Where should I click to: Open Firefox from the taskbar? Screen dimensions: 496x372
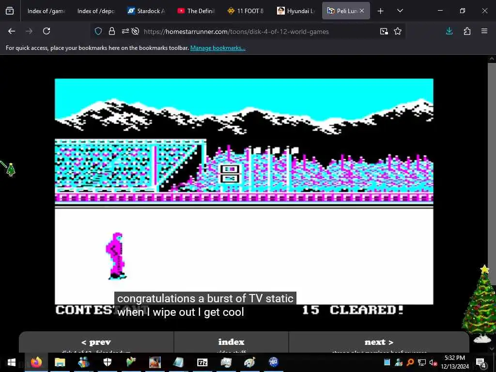(x=36, y=362)
